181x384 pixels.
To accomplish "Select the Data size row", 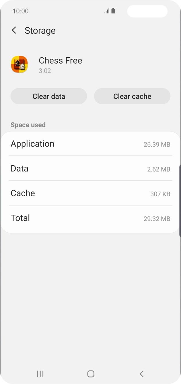I will pyautogui.click(x=90, y=169).
